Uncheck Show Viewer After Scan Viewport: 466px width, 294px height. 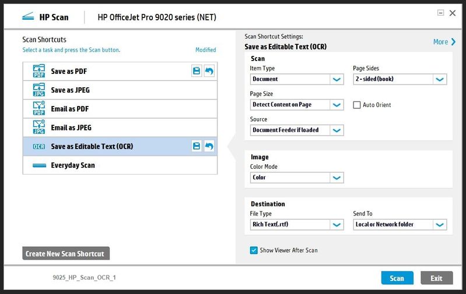tap(254, 250)
